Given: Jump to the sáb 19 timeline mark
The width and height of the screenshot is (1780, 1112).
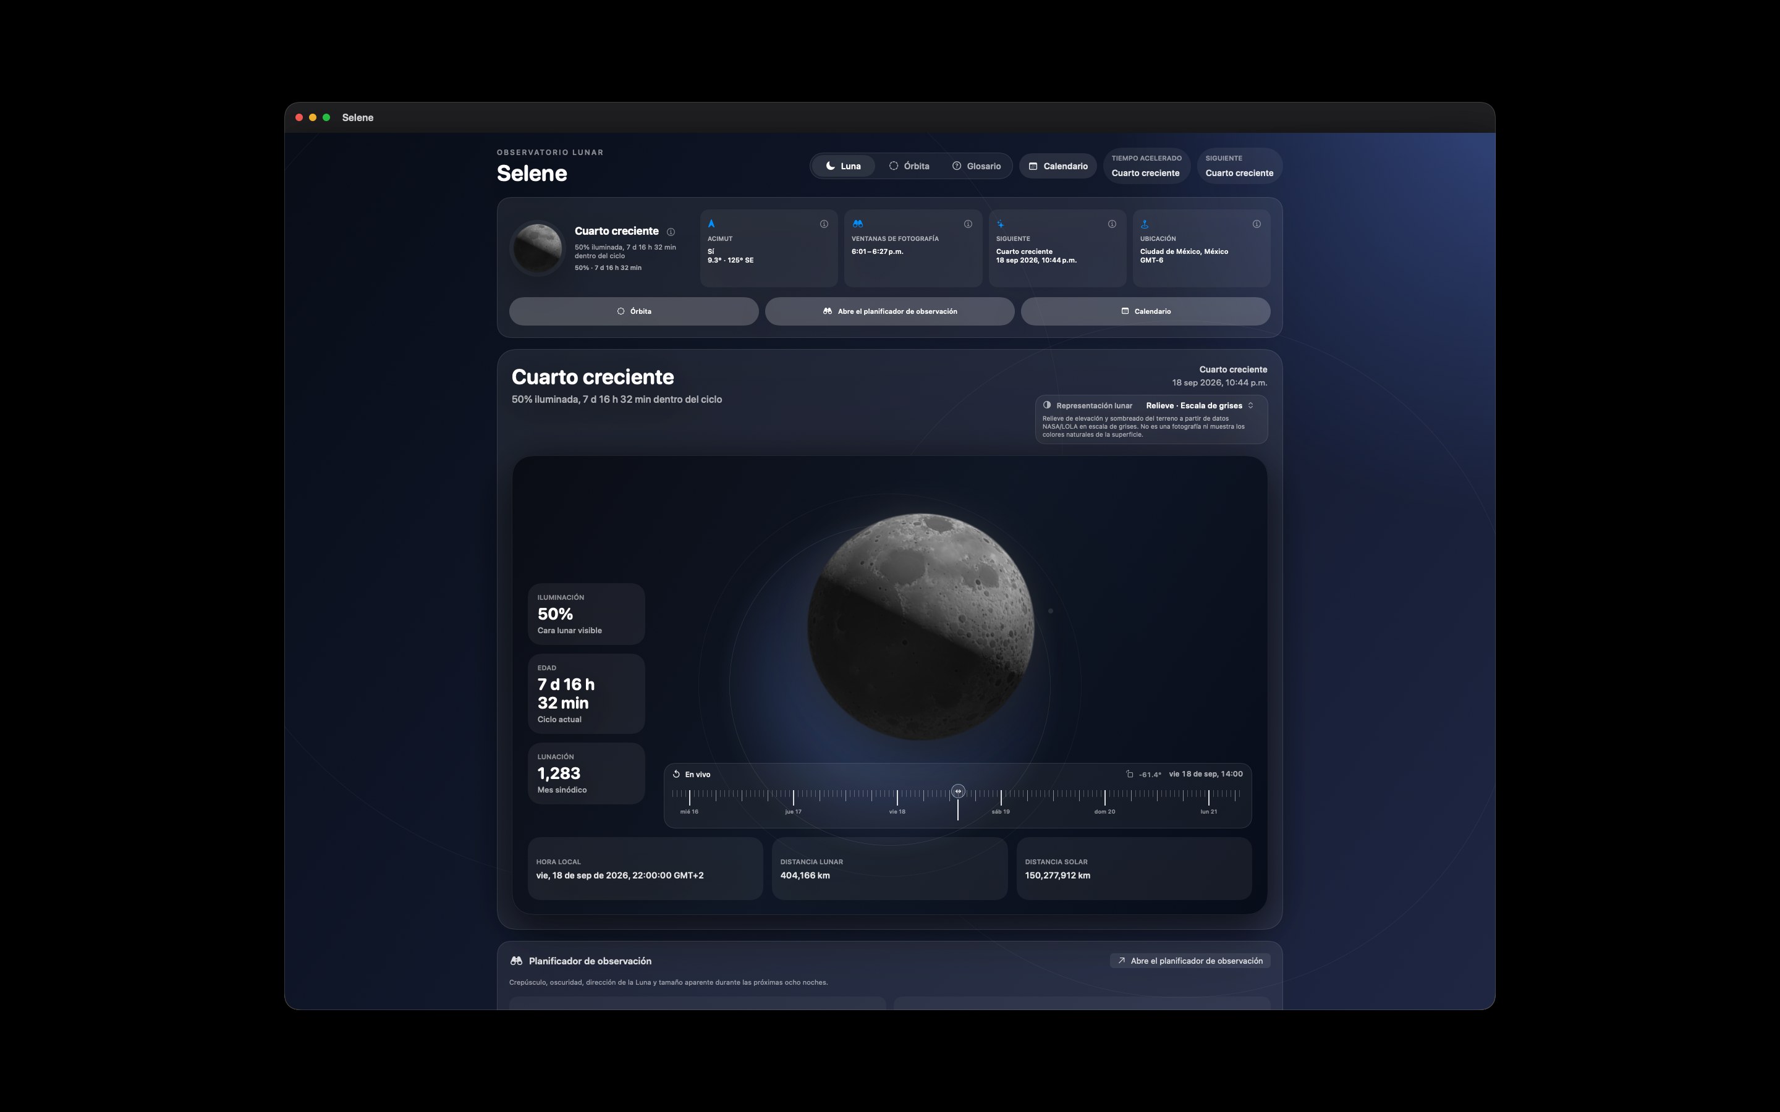Looking at the screenshot, I should (x=1001, y=811).
